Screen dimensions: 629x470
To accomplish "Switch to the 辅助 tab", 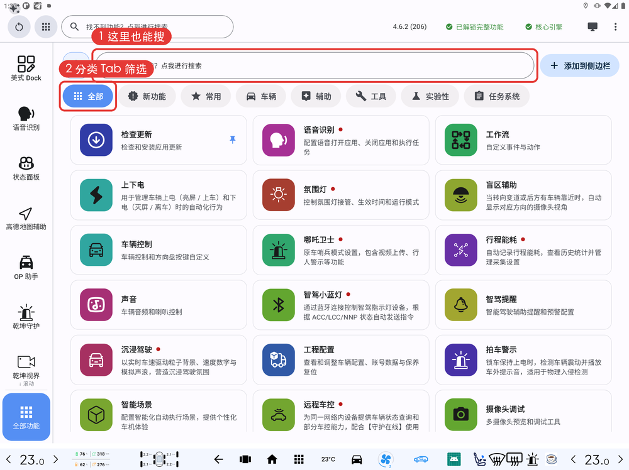I will (x=316, y=96).
